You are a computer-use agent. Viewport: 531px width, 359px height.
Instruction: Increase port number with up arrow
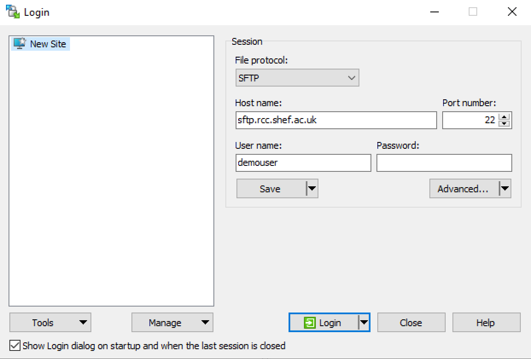coord(505,117)
